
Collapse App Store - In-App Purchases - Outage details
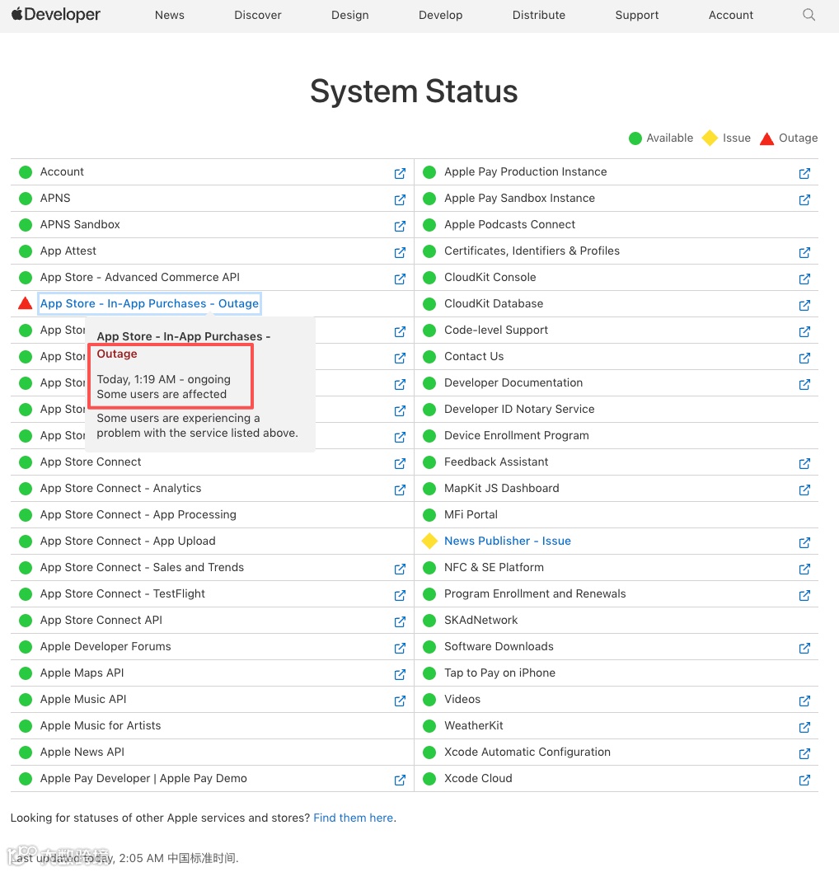[149, 303]
